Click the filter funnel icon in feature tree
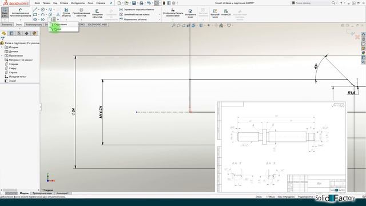Image resolution: width=366 pixels, height=206 pixels. (x=2, y=38)
